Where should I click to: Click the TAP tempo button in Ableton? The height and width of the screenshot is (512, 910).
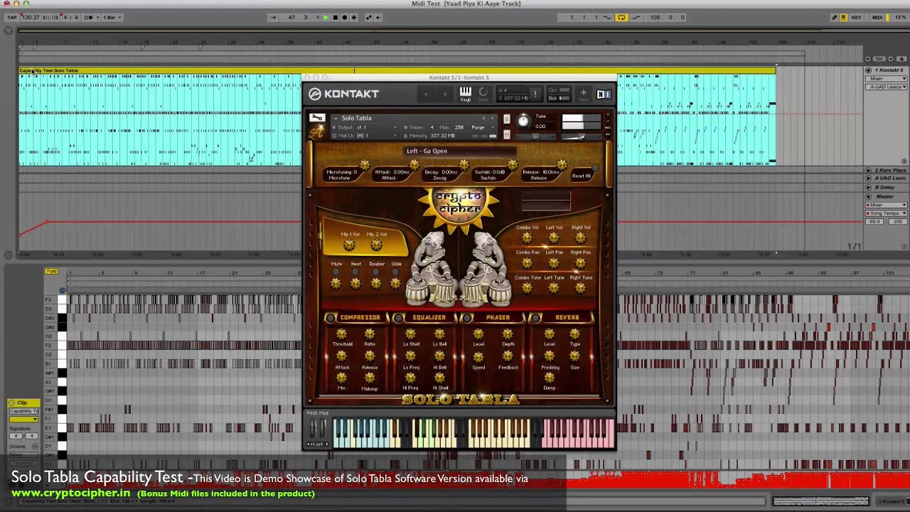click(x=11, y=17)
